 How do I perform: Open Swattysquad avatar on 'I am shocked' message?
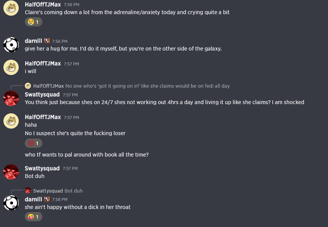(x=11, y=98)
